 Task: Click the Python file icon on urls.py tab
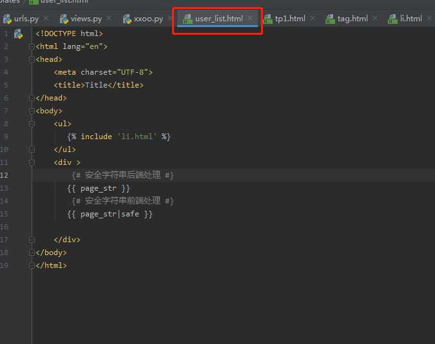click(x=7, y=19)
